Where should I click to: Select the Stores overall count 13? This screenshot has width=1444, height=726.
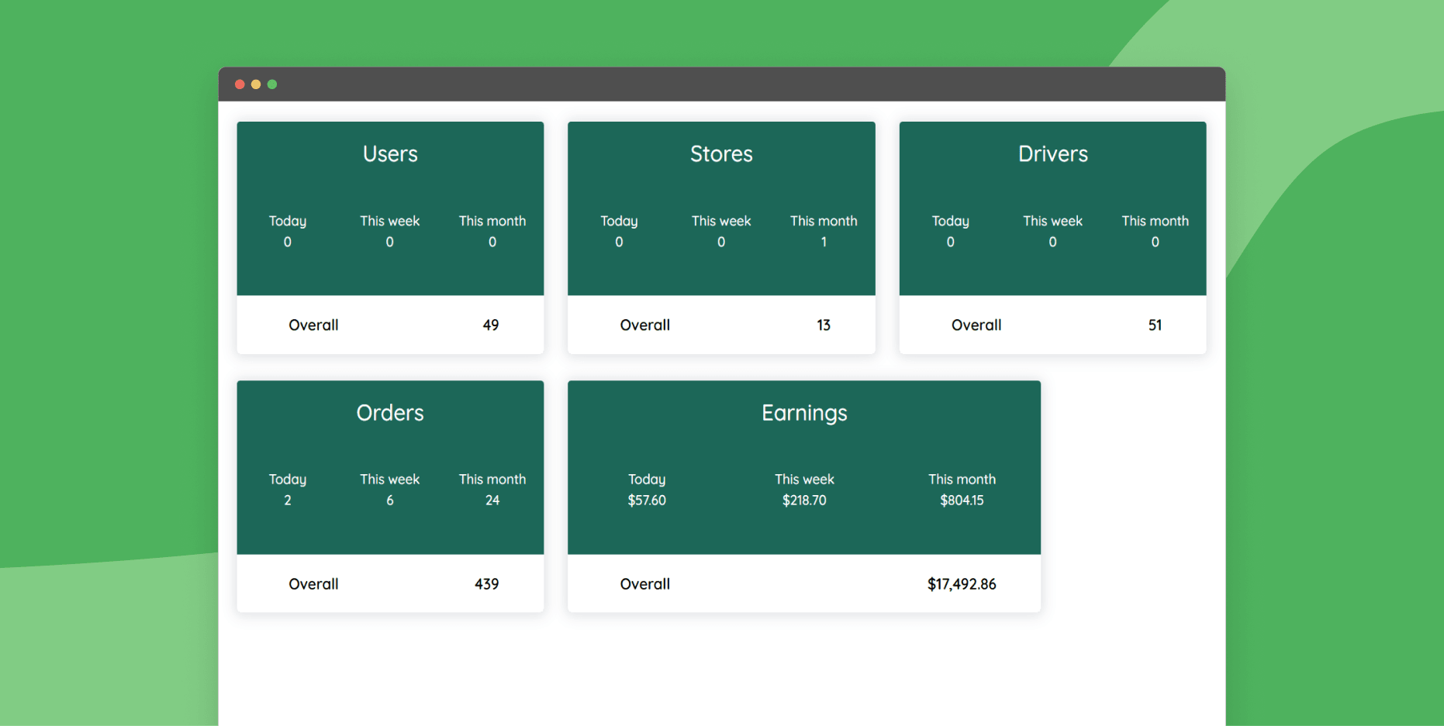coord(824,325)
